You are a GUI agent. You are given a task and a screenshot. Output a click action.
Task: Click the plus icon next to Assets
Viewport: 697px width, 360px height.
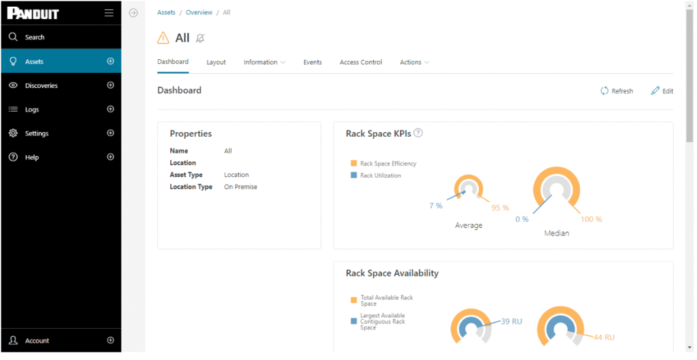[110, 61]
